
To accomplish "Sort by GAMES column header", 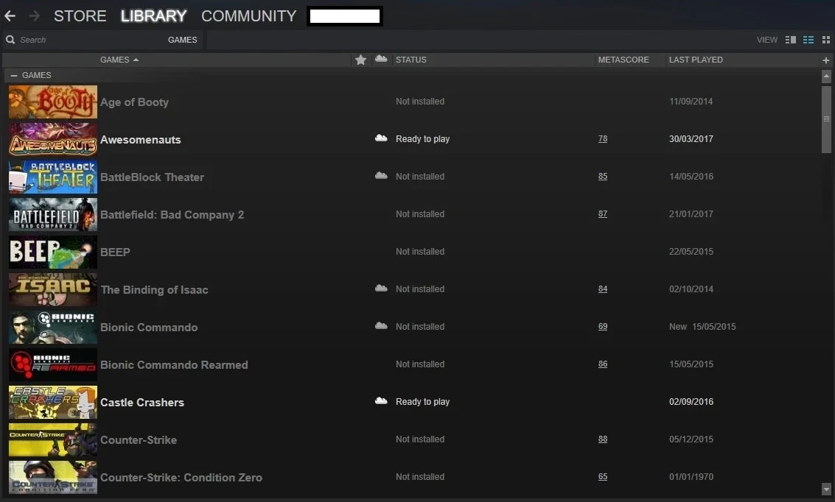I will pyautogui.click(x=119, y=60).
